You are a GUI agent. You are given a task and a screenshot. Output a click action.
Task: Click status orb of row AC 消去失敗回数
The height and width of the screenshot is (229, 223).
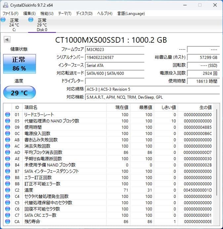[x=8, y=146]
